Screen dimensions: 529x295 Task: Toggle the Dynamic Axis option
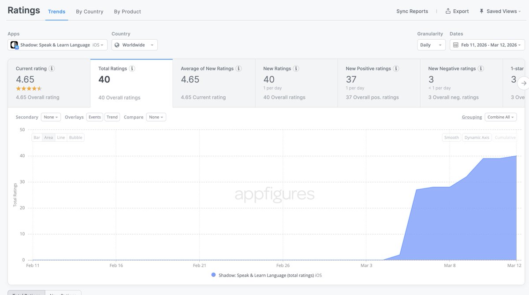coord(477,137)
